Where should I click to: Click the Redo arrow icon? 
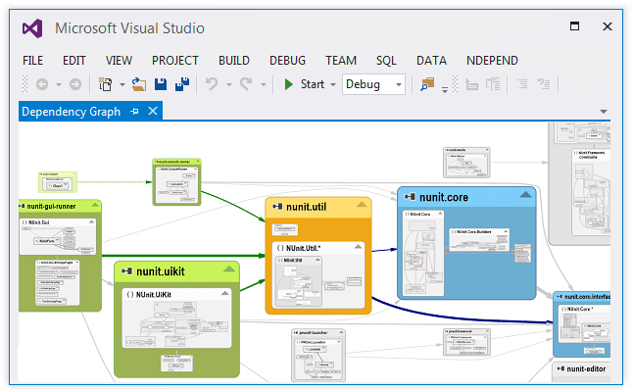246,84
